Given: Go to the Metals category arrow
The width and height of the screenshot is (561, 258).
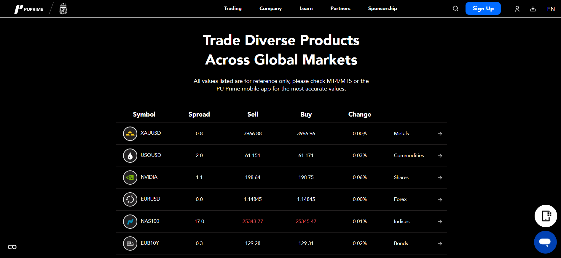Looking at the screenshot, I should click(440, 134).
